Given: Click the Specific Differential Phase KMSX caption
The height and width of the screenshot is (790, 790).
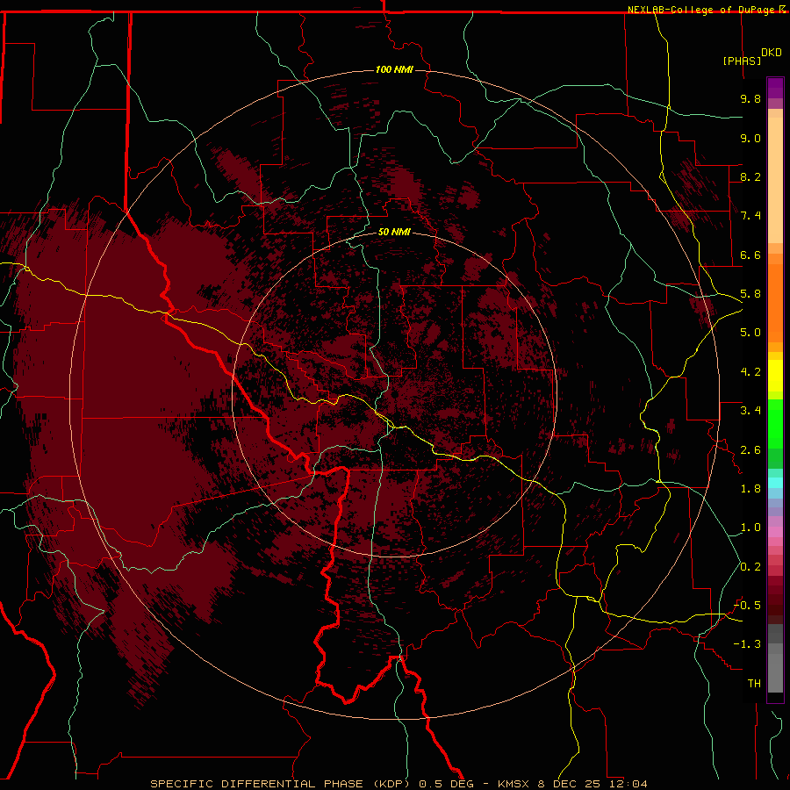Looking at the screenshot, I should pos(399,784).
